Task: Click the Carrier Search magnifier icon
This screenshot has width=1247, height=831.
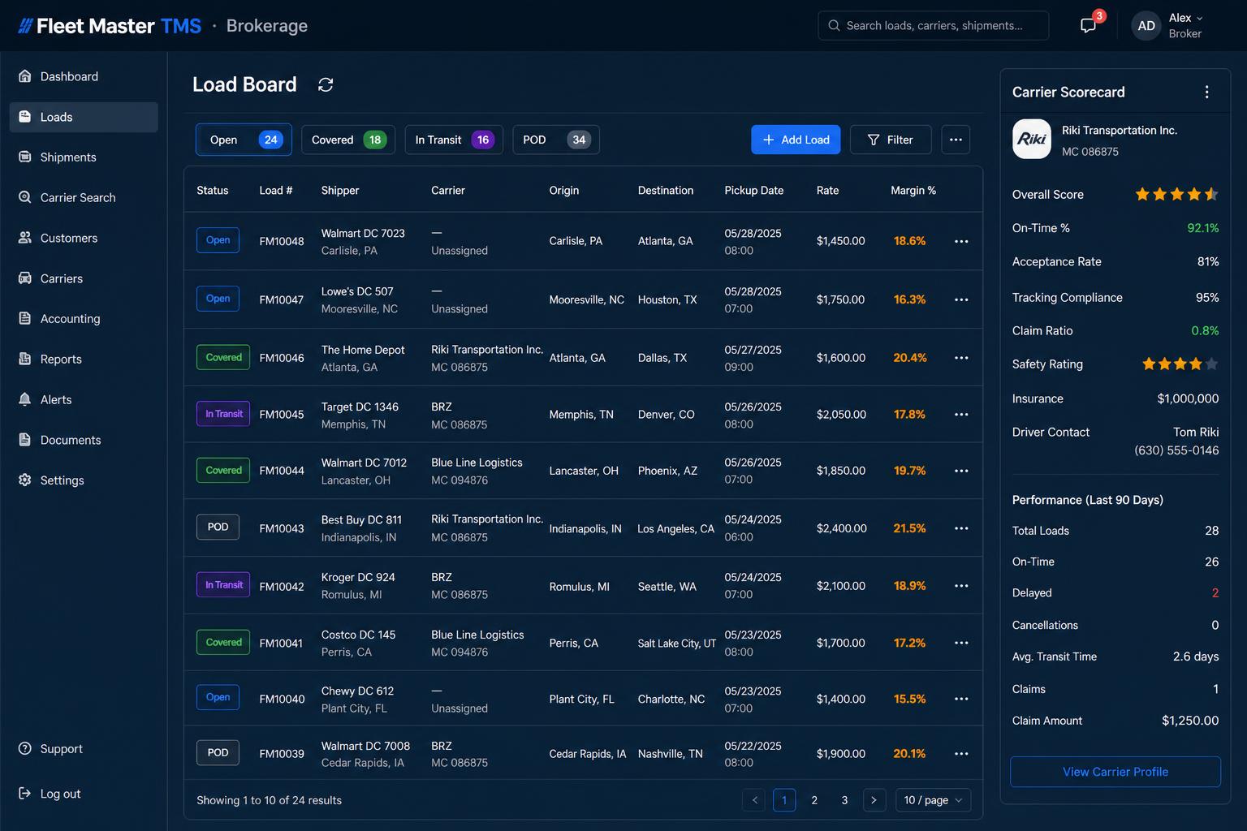Action: point(25,197)
